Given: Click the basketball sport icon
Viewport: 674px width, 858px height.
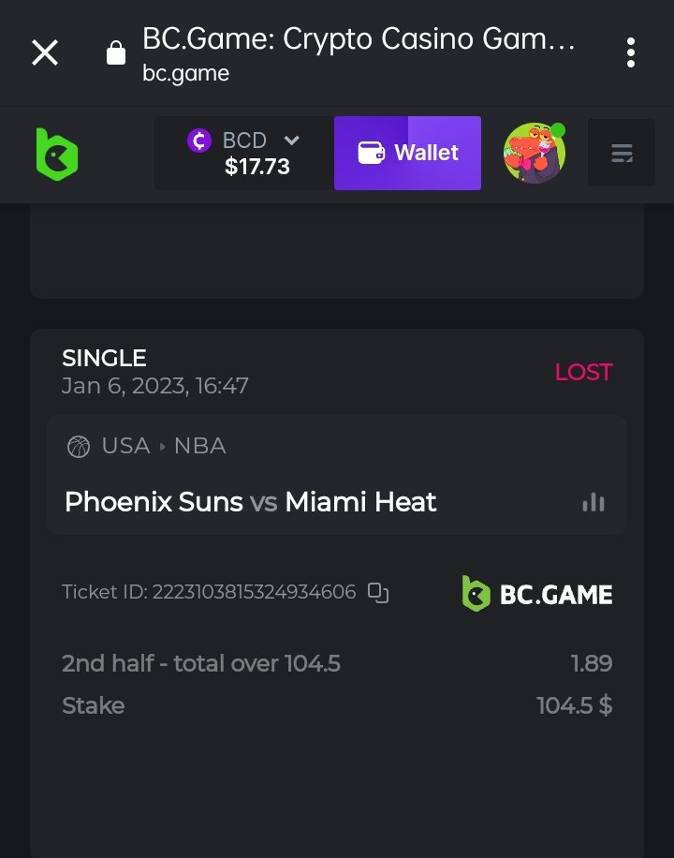Looking at the screenshot, I should coord(79,446).
